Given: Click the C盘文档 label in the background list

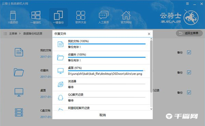Looking at the screenshot, I should tap(45, 111).
